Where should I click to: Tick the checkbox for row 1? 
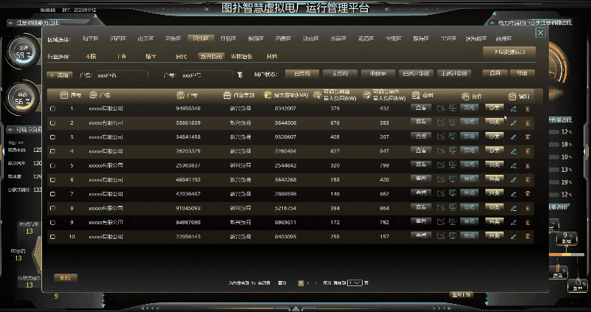click(52, 108)
